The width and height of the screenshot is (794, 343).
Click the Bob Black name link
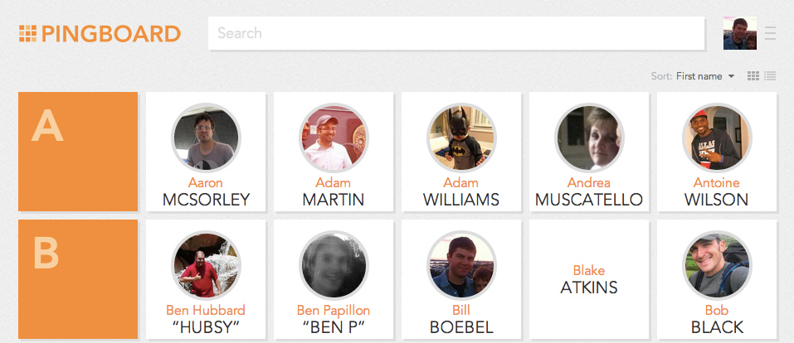[x=717, y=319]
